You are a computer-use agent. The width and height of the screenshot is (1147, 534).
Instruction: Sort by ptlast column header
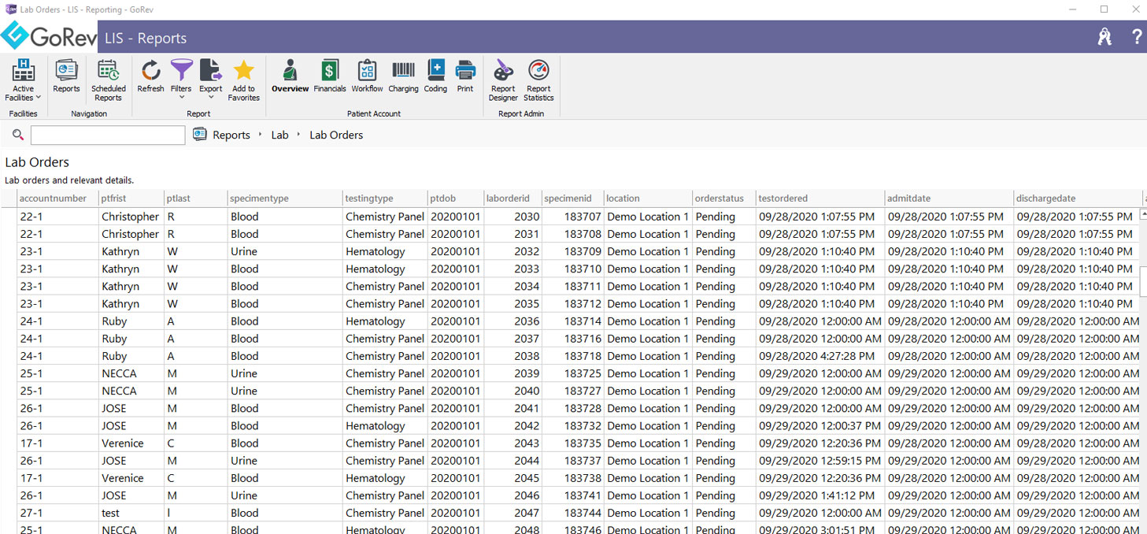click(196, 198)
